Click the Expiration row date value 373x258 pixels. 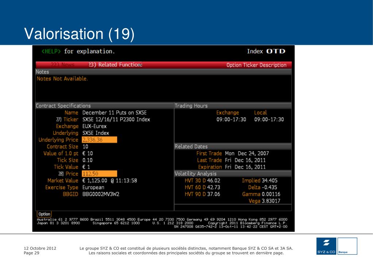click(245, 167)
